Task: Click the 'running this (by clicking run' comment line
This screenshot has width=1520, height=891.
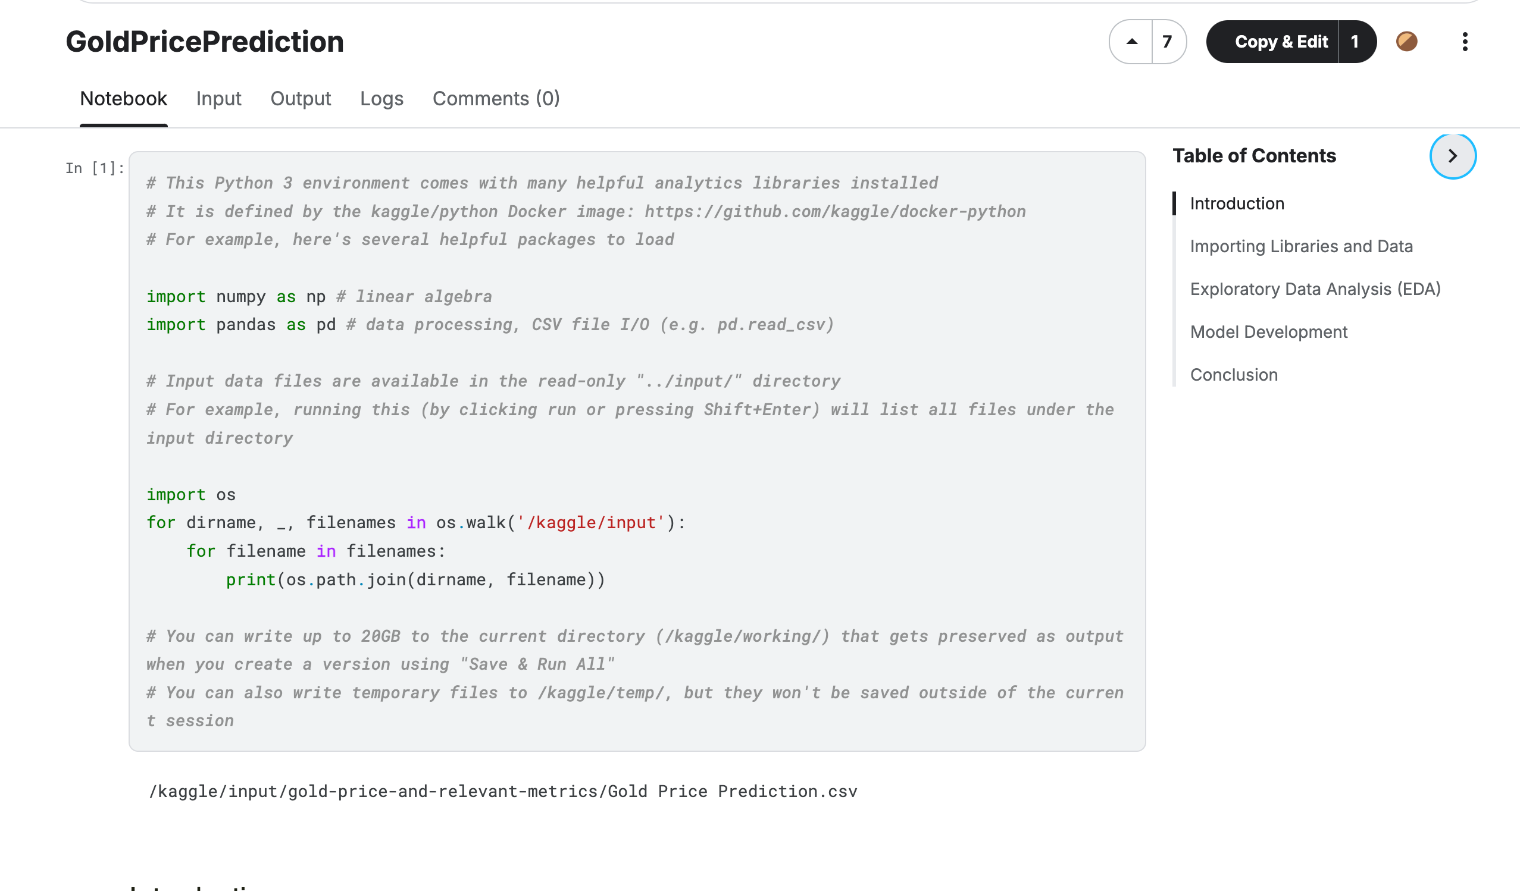Action: pyautogui.click(x=630, y=425)
